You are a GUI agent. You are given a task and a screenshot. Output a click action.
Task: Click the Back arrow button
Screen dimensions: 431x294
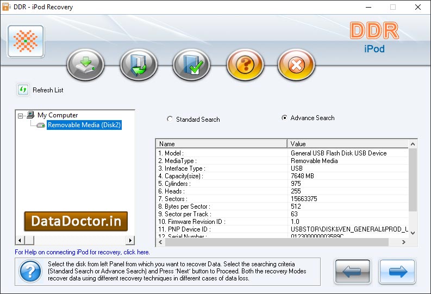pyautogui.click(x=352, y=272)
